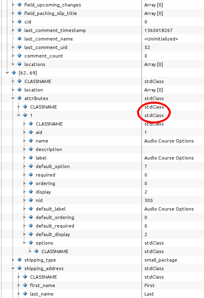The image size is (204, 298).
Task: Click the diamond icon next to required
Action: tap(31, 175)
